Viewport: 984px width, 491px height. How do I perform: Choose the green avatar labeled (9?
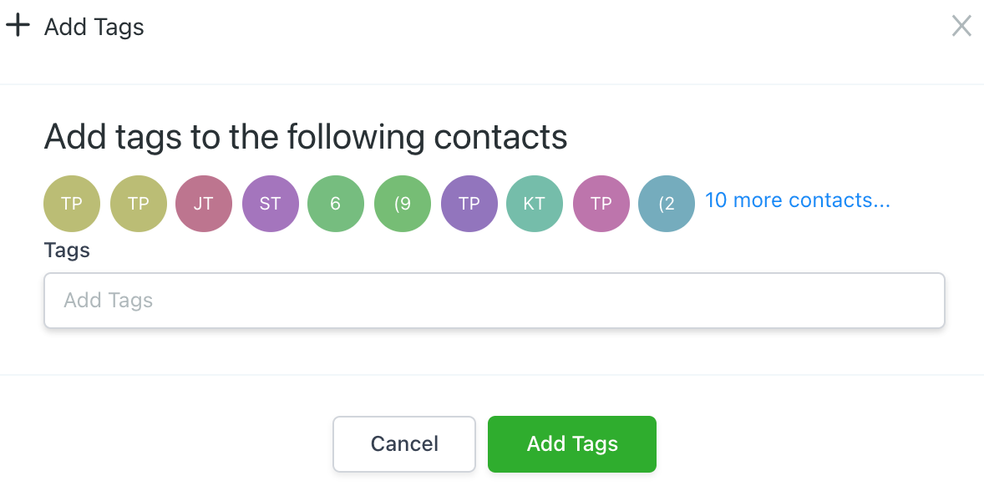[402, 203]
